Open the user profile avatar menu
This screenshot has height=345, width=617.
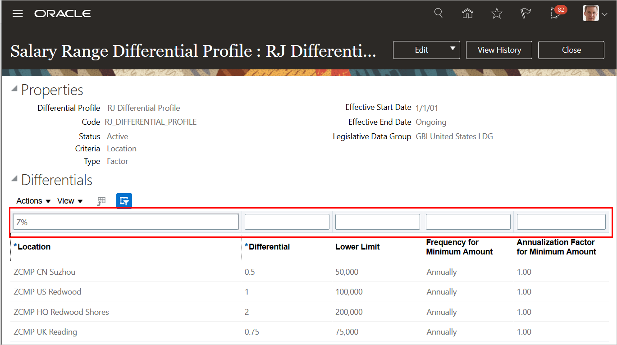coord(595,14)
